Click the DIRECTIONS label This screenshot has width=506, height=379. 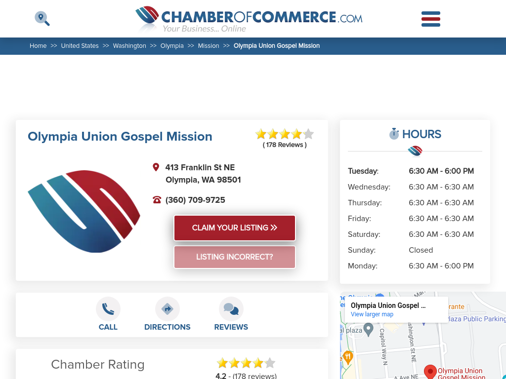pyautogui.click(x=167, y=327)
